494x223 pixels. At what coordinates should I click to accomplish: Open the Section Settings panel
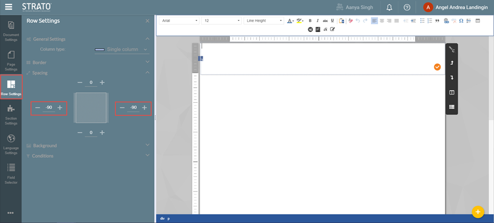pyautogui.click(x=11, y=114)
